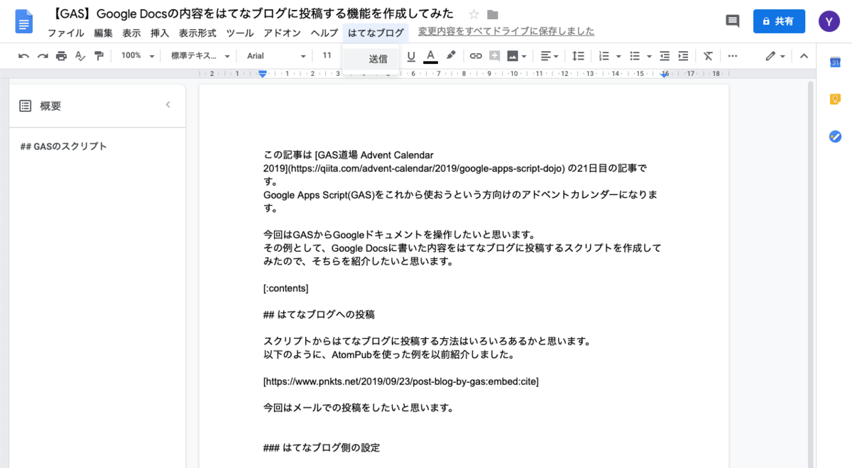Click the blue 共有 share button
The height and width of the screenshot is (468, 852).
779,21
